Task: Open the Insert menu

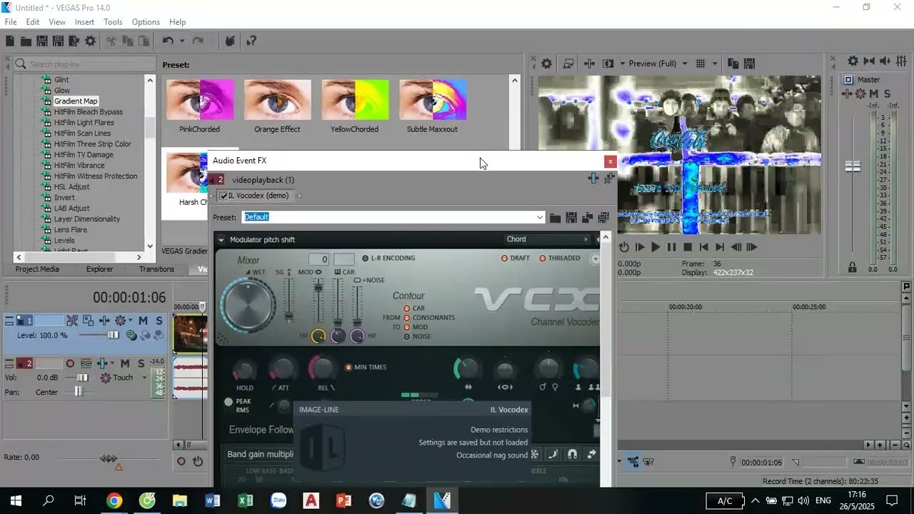Action: tap(84, 22)
